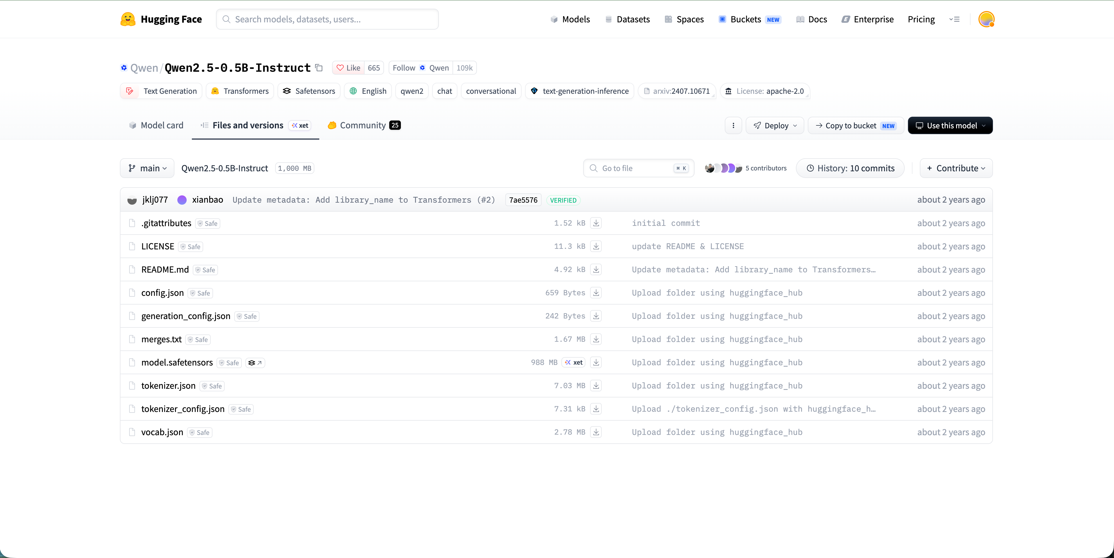The width and height of the screenshot is (1114, 558).
Task: Switch to the Model card tab
Action: pyautogui.click(x=156, y=125)
